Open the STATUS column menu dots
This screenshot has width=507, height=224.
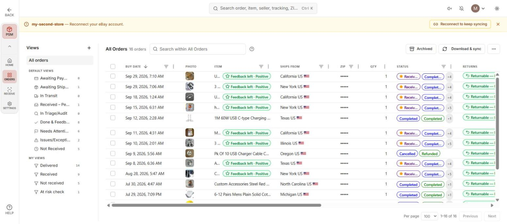(451, 67)
